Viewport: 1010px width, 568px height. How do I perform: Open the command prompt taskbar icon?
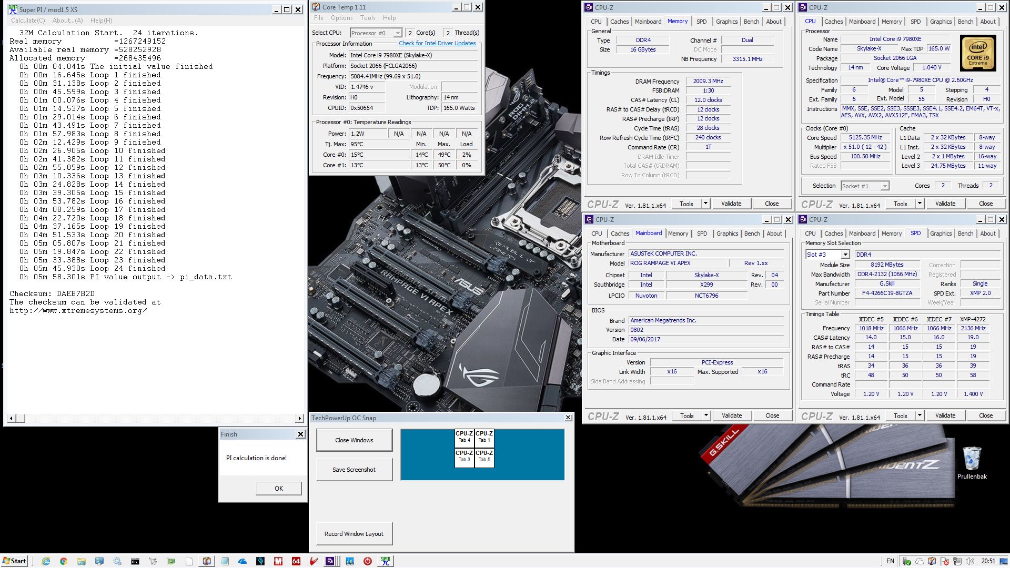click(x=135, y=561)
